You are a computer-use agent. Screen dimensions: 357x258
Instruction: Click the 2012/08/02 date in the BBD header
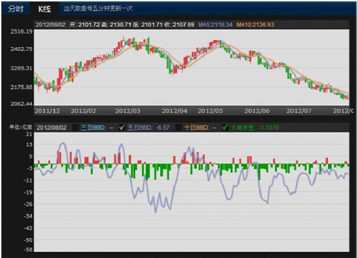pos(51,128)
